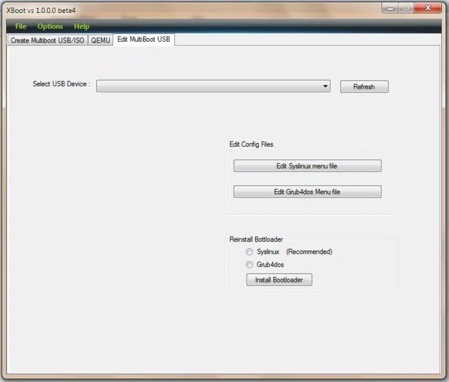
Task: Select the Syslinux (Recommended) radio button
Action: tap(249, 252)
